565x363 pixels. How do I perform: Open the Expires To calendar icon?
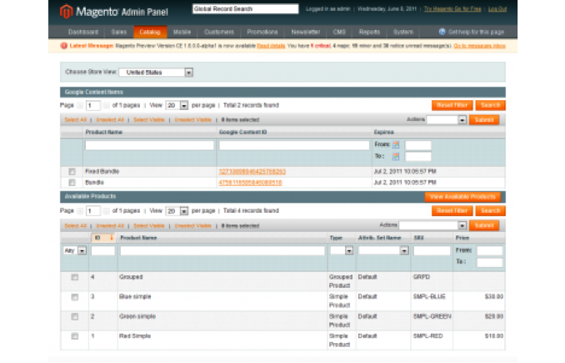(x=396, y=157)
